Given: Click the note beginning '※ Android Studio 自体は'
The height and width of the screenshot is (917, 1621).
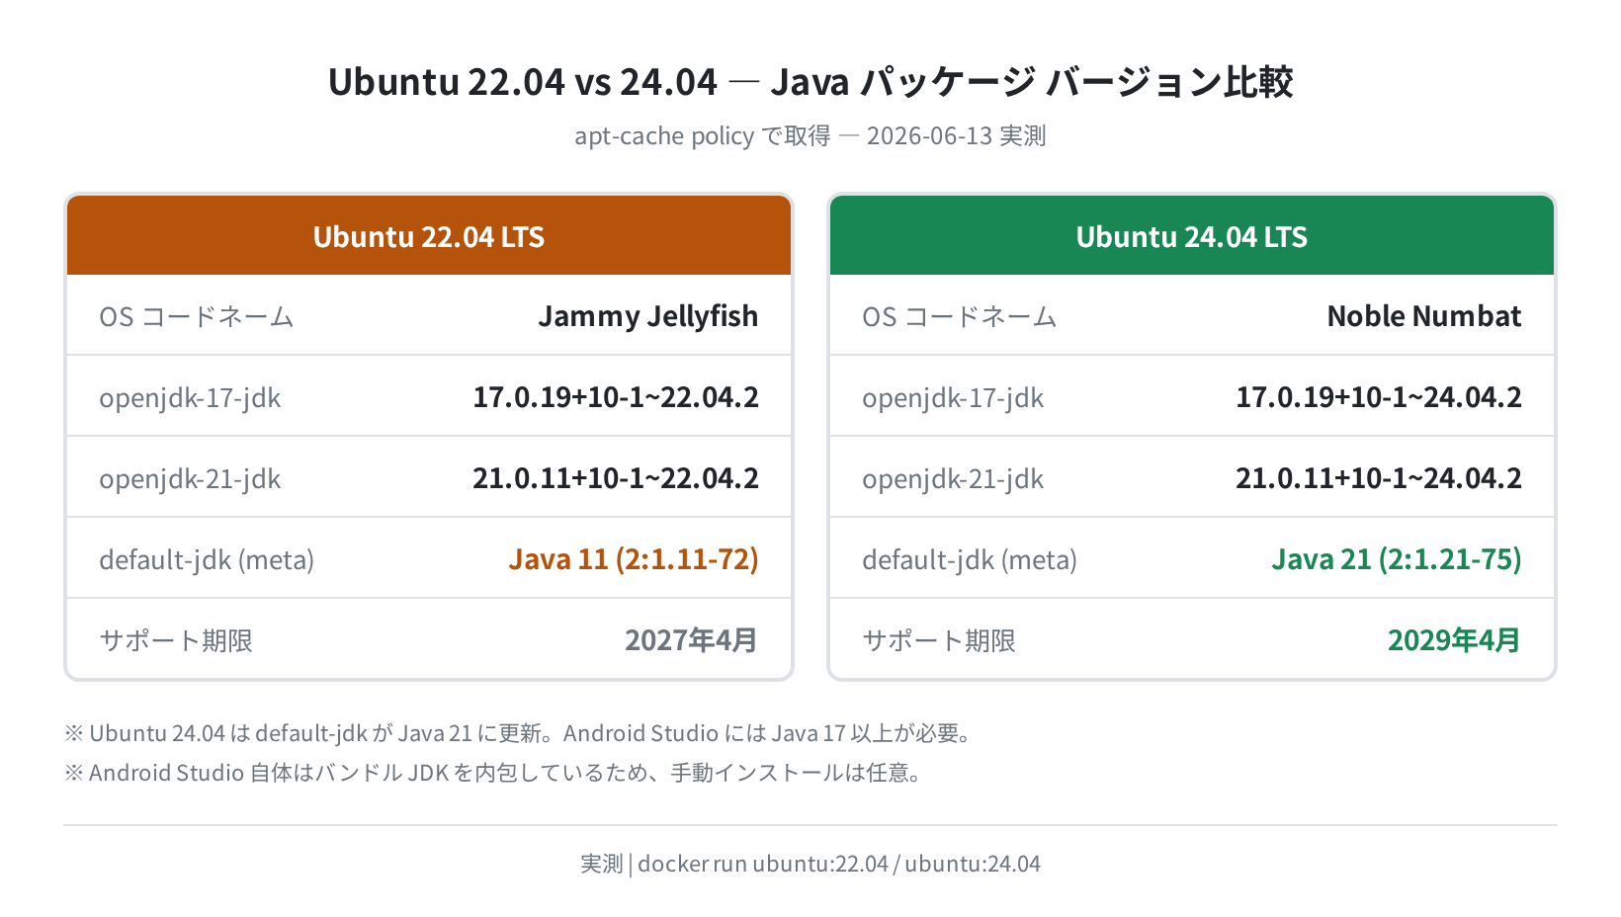Looking at the screenshot, I should 495,773.
